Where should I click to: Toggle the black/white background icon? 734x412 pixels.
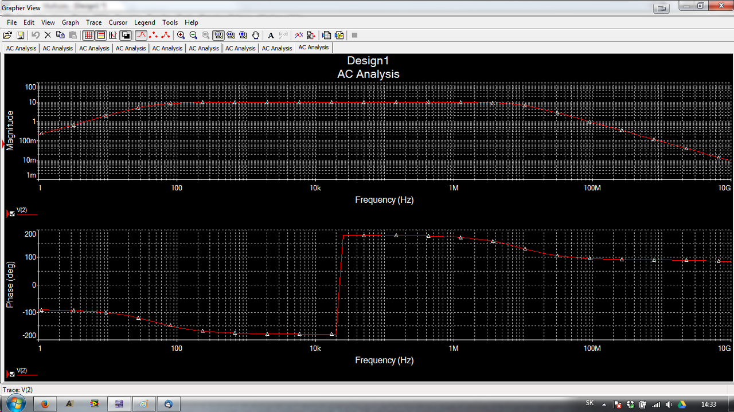tap(126, 35)
